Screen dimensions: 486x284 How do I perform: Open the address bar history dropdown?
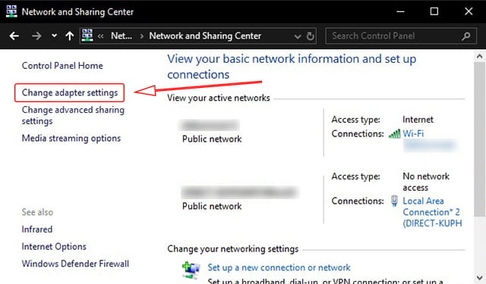[298, 36]
